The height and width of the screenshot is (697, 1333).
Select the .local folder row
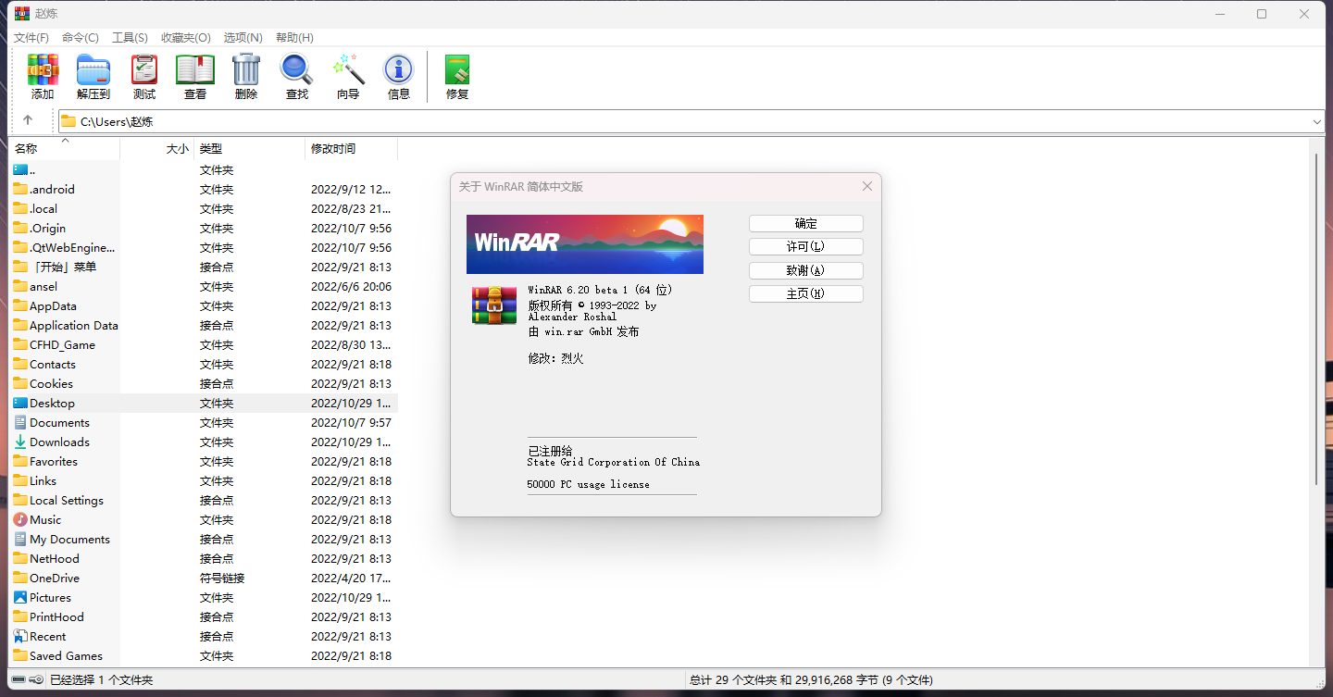click(204, 209)
